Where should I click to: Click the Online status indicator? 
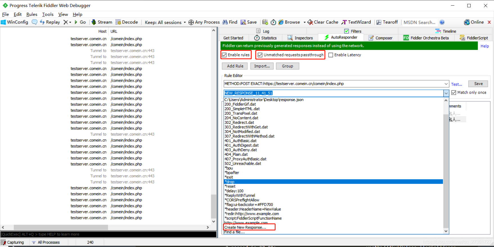point(474,22)
